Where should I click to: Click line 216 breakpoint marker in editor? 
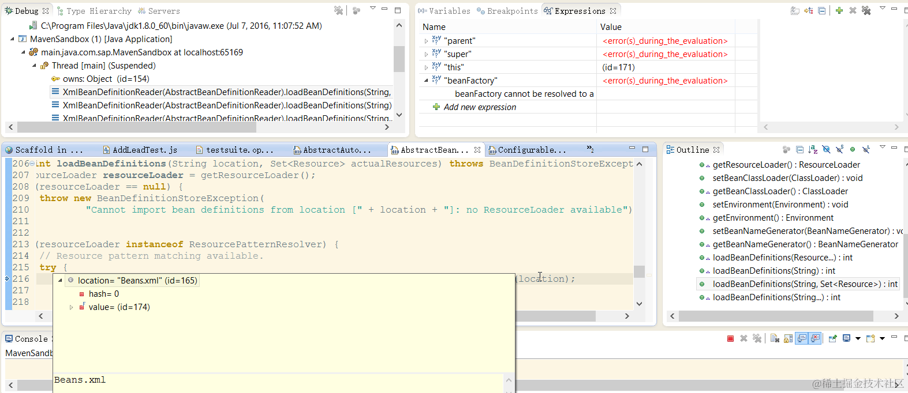click(x=8, y=279)
